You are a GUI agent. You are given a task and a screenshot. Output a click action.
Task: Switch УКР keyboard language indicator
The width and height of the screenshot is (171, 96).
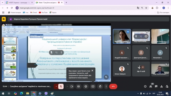pyautogui.click(x=154, y=94)
